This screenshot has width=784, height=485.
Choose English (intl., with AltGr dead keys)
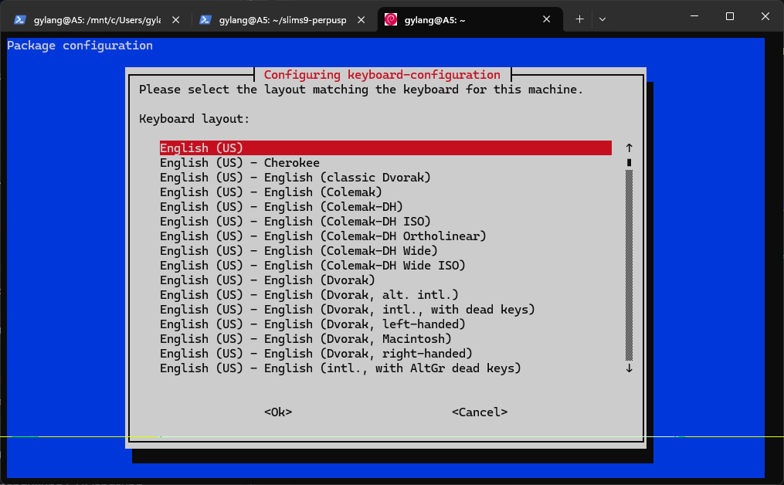click(x=340, y=368)
